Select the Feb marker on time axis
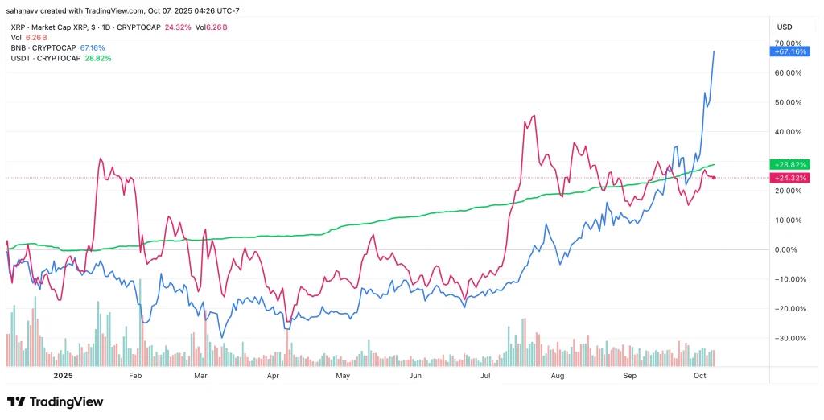 (x=135, y=376)
